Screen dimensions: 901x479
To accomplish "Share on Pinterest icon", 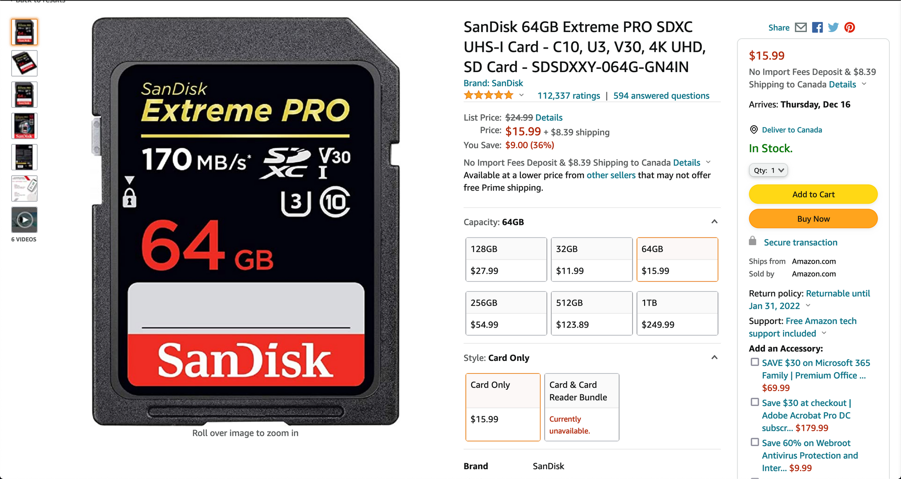I will coord(850,27).
